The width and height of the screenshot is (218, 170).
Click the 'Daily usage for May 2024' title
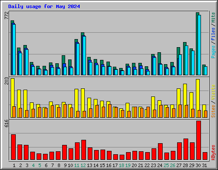tap(44, 6)
